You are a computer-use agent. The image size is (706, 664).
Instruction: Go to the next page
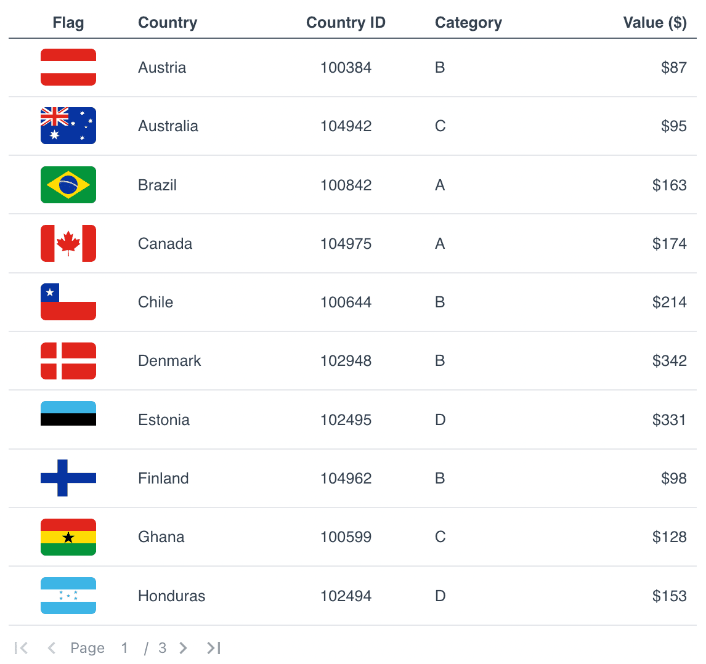coord(183,648)
